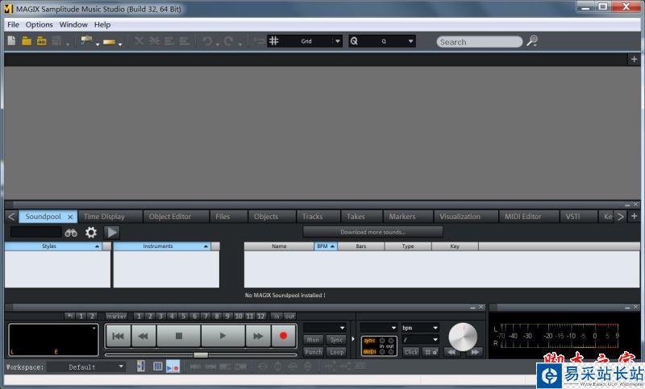Image resolution: width=645 pixels, height=389 pixels.
Task: Toggle the orange 'sync' indicator in the MIDI box
Action: coord(370,341)
